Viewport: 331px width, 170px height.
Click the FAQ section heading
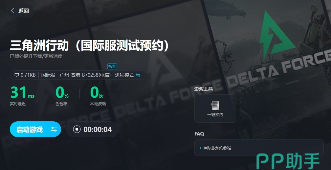[199, 134]
